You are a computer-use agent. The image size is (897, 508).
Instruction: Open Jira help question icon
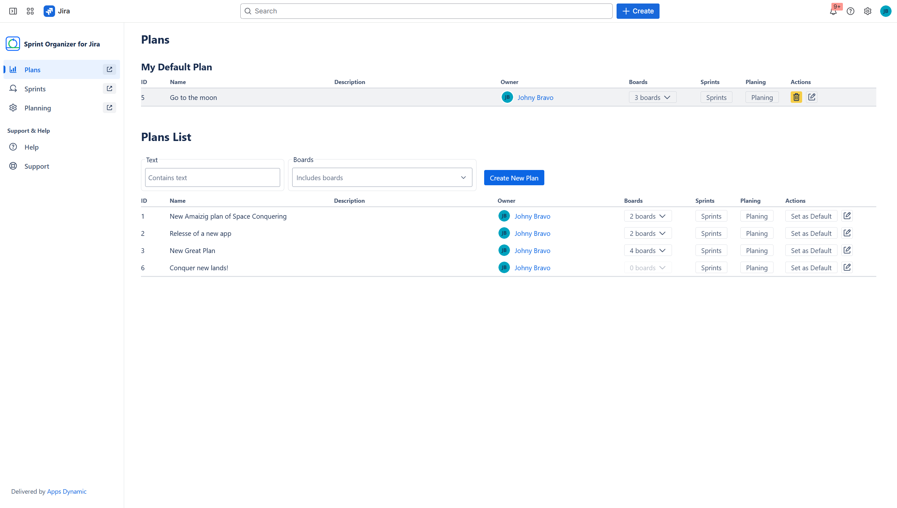point(850,11)
